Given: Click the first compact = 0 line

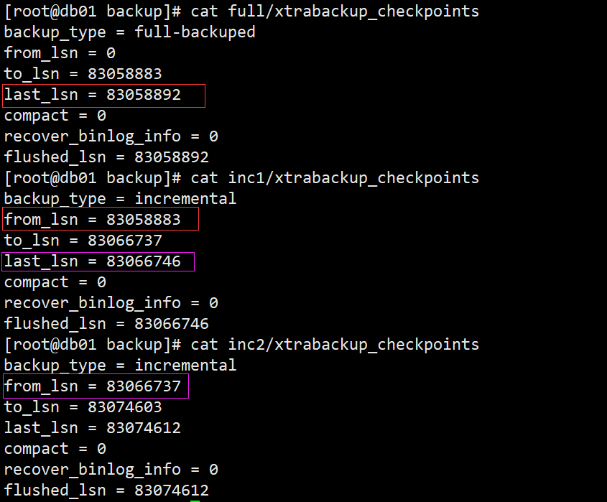Looking at the screenshot, I should [x=55, y=116].
